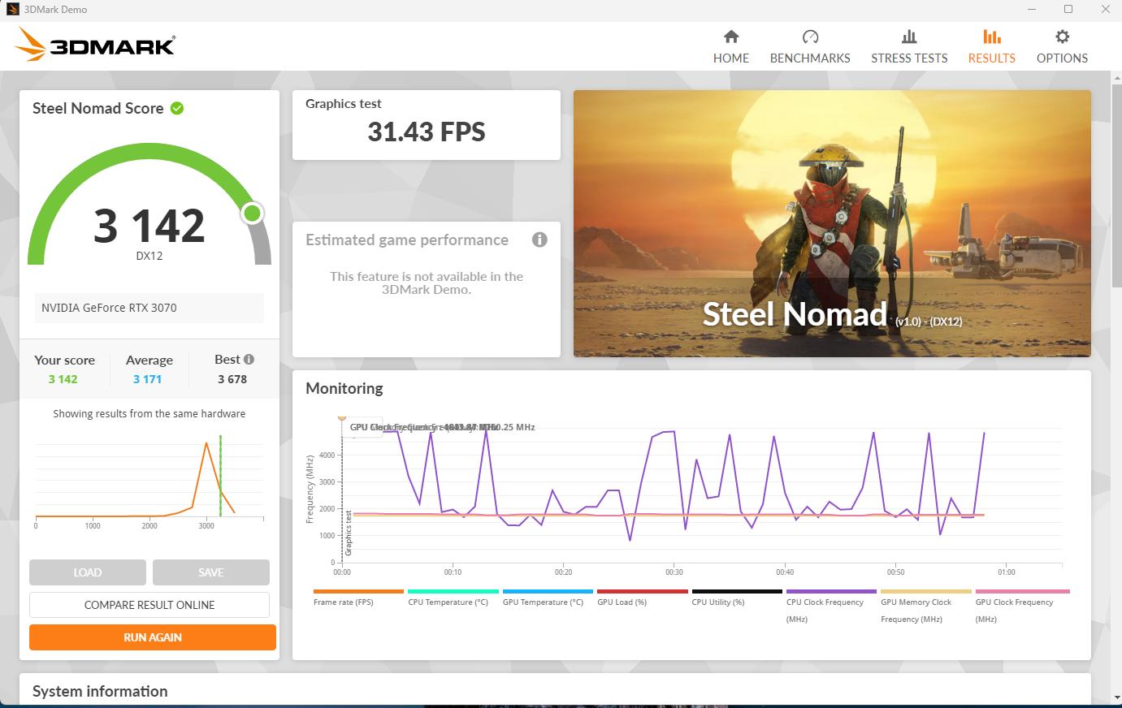Toggle GPU Memory Clock Frequency legend
Image resolution: width=1122 pixels, height=708 pixels.
tap(925, 607)
